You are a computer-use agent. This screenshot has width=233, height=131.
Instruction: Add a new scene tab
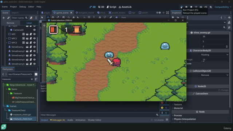click(x=163, y=13)
